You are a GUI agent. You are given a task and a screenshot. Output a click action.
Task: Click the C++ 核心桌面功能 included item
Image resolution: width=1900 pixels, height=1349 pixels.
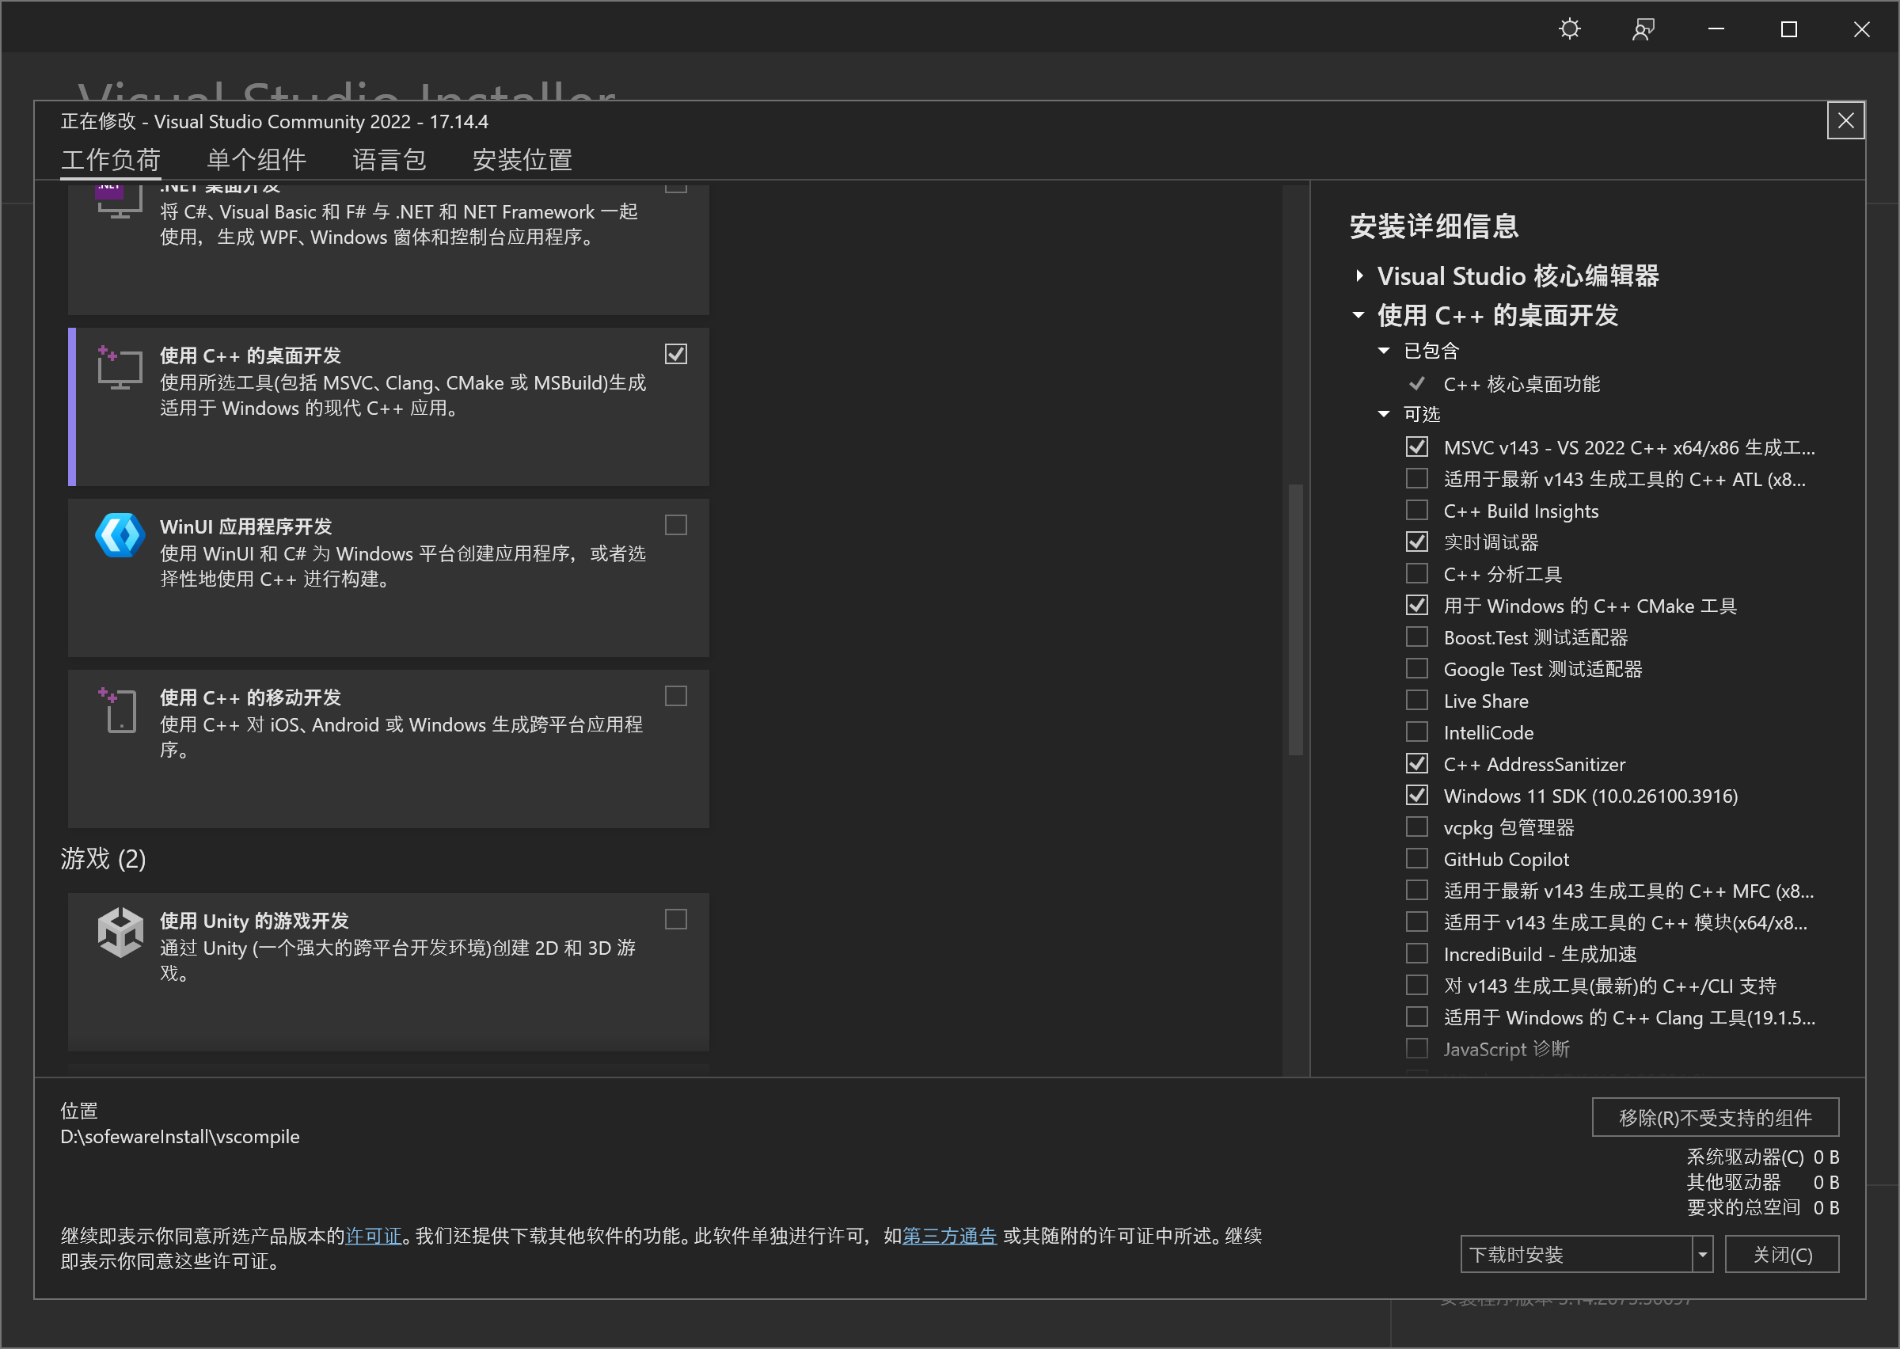tap(1522, 384)
